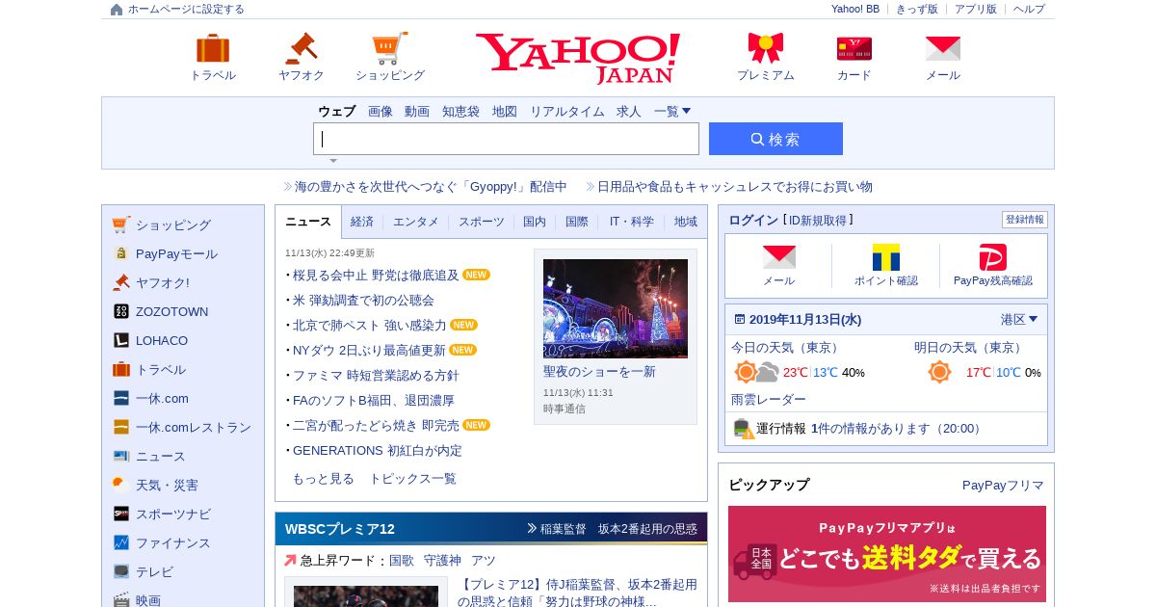This screenshot has width=1156, height=607.
Task: Open the Yahoo! BB top link
Action: [x=855, y=9]
